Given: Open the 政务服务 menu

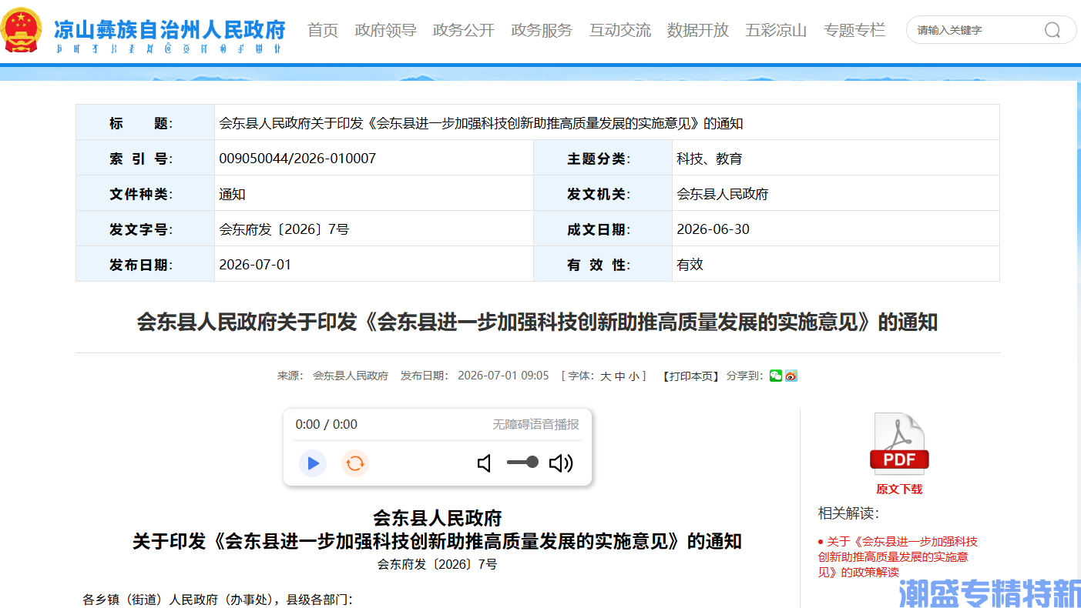Looking at the screenshot, I should click(542, 30).
